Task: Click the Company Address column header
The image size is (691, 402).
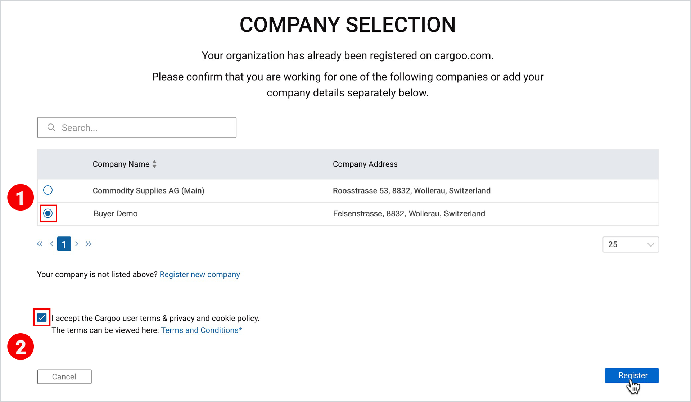Action: [x=365, y=164]
